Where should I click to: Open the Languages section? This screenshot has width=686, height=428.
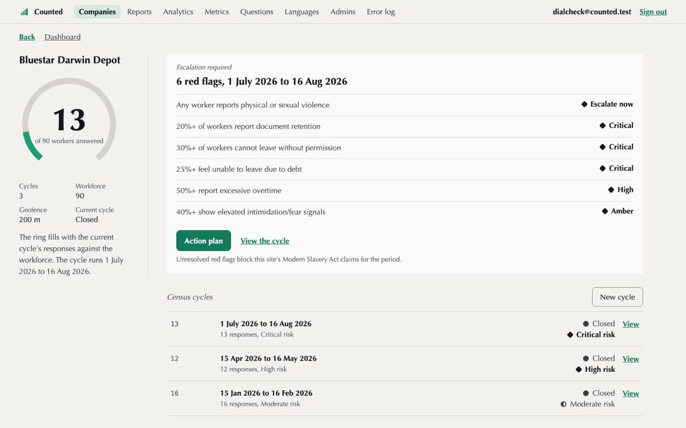point(302,11)
